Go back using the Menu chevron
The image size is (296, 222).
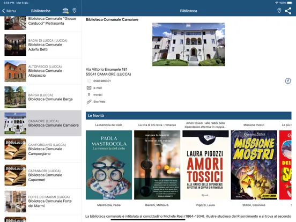pos(3,11)
